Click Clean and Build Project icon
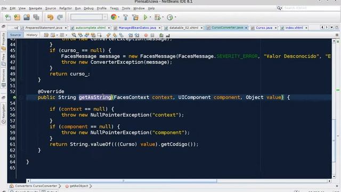Image resolution: width=341 pixels, height=192 pixels. point(135,17)
